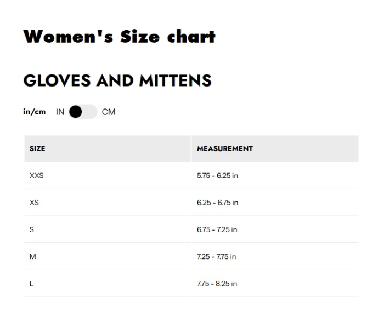Select the IN unit label

click(60, 112)
